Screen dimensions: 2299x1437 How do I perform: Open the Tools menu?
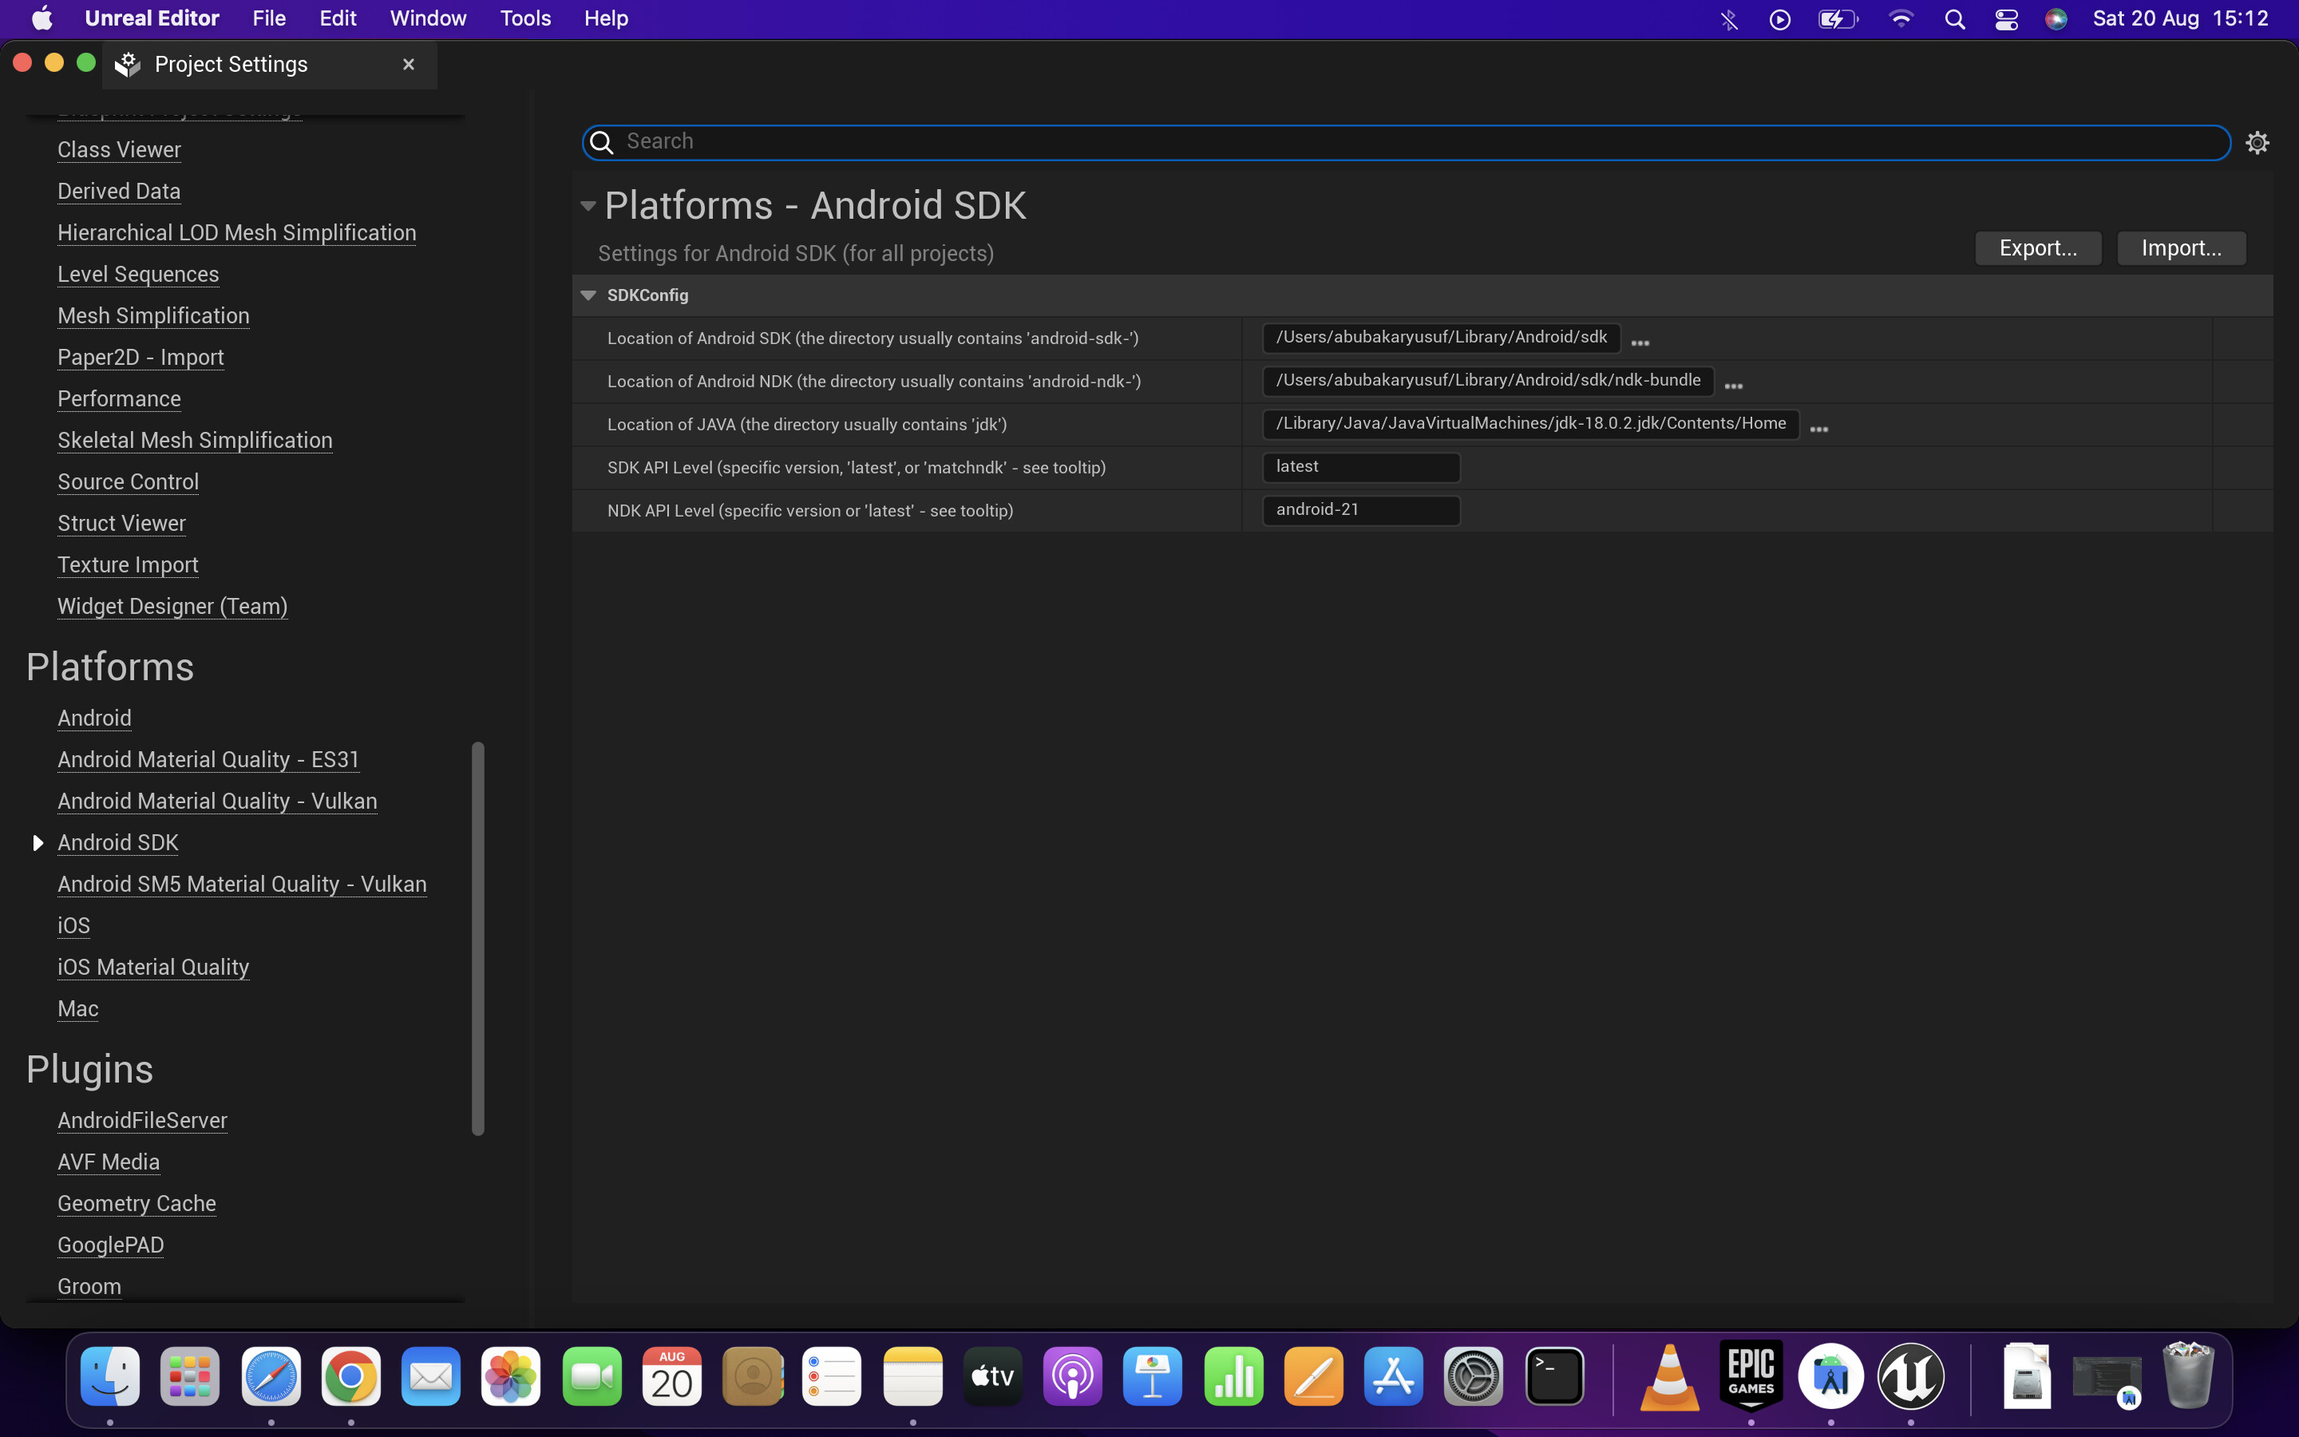pyautogui.click(x=525, y=19)
